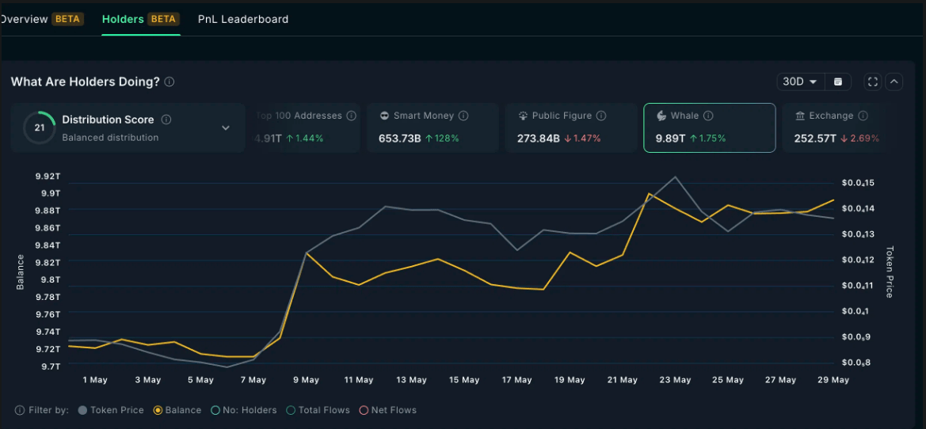Click the chart peak at 23 May
This screenshot has width=926, height=429.
pyautogui.click(x=675, y=177)
